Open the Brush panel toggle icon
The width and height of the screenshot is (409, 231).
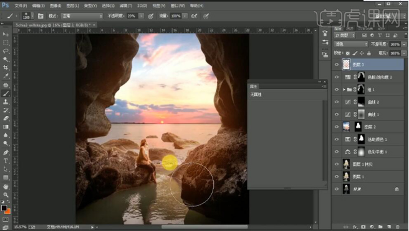pos(41,16)
